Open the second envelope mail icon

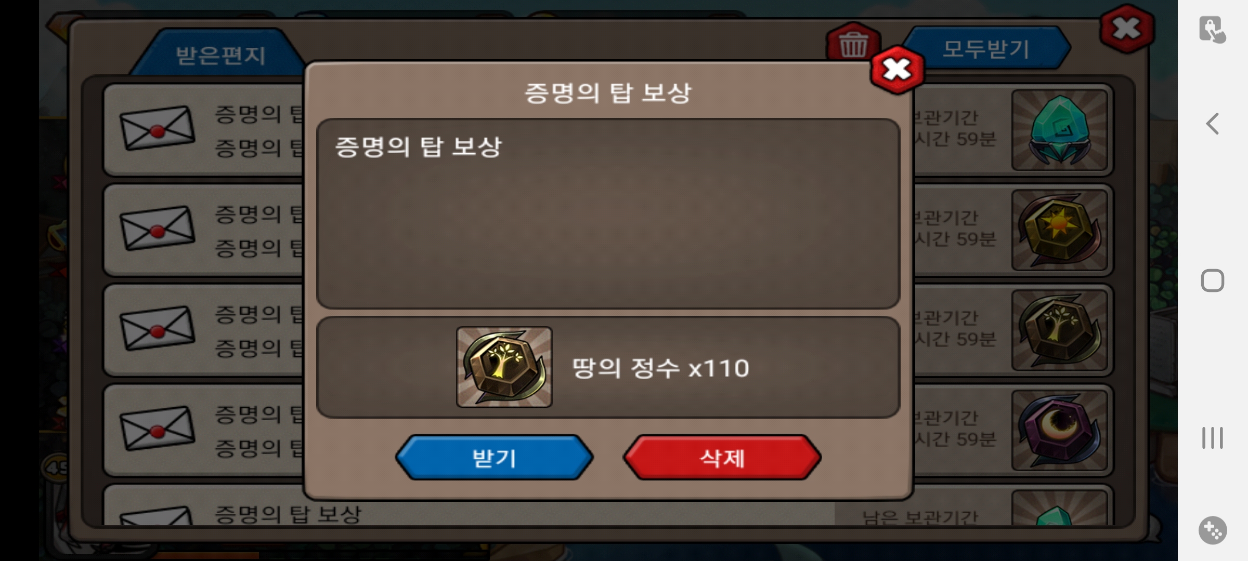coord(158,229)
